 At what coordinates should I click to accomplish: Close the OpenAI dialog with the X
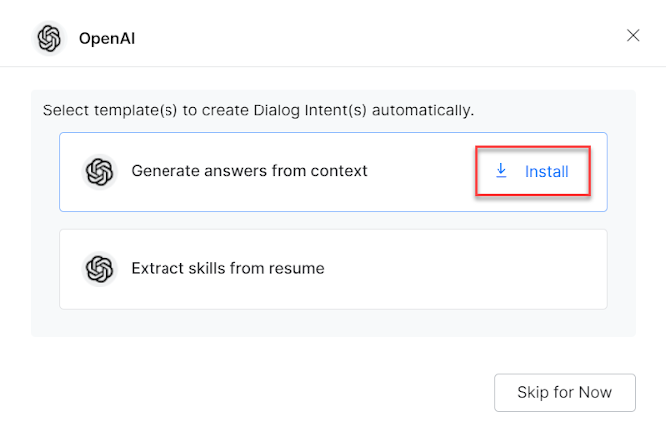pos(633,36)
